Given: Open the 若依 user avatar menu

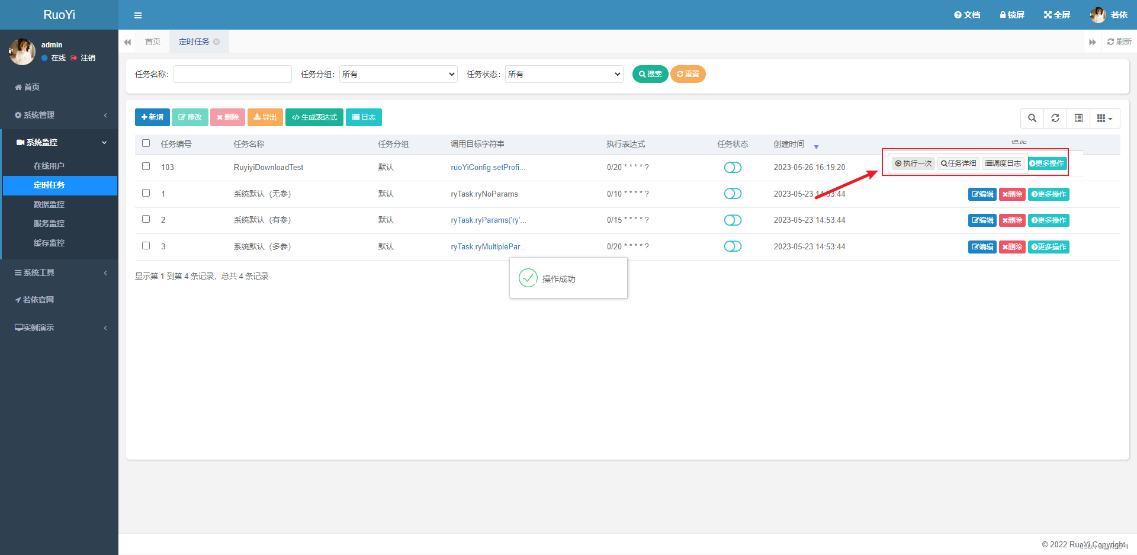Looking at the screenshot, I should click(1109, 15).
